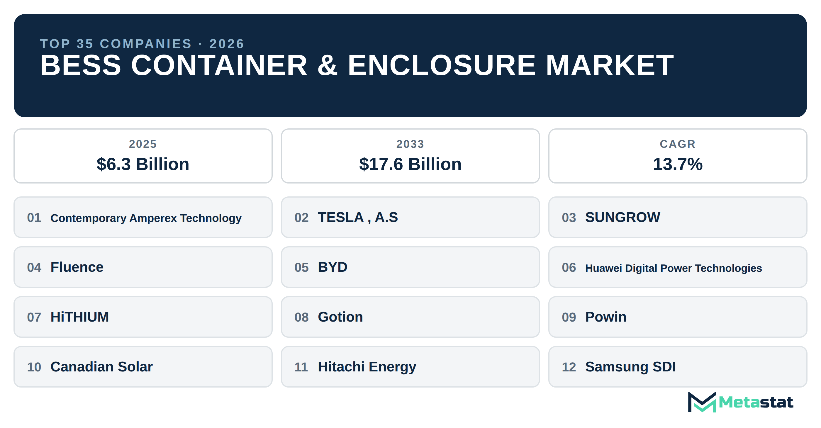The image size is (821, 428).
Task: Click the rank number 01 label
Action: coord(34,218)
